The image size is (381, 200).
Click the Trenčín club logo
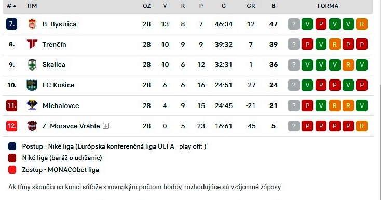32,44
